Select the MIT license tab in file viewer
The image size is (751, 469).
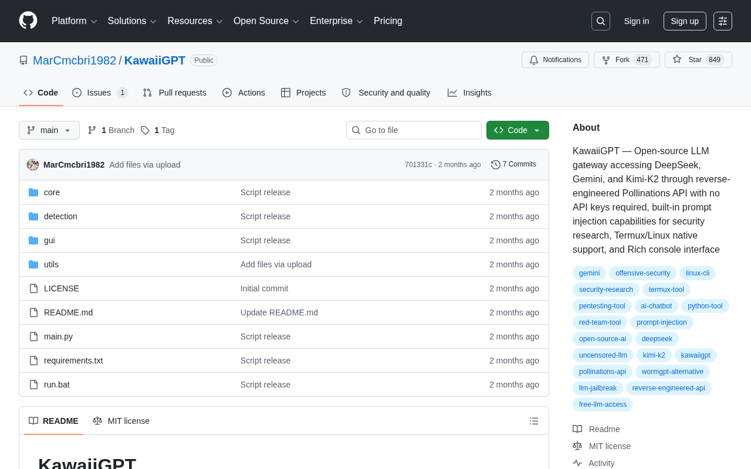coord(121,421)
